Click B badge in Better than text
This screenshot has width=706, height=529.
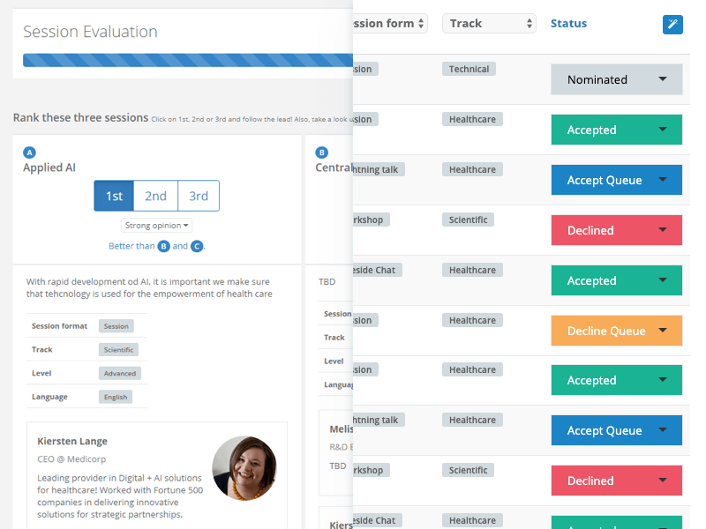(164, 246)
